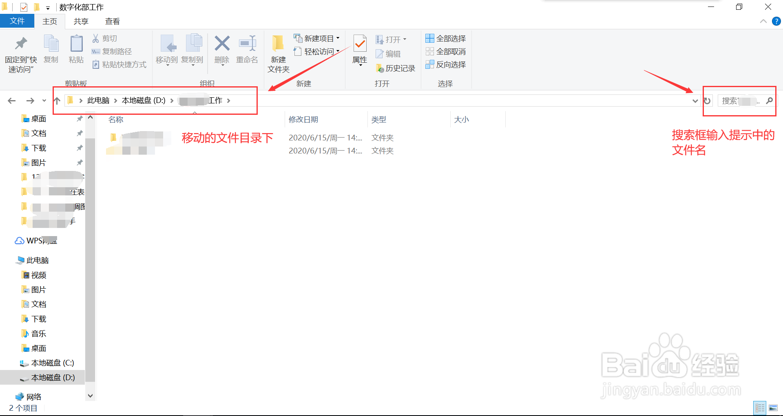
Task: Select the 剪切 (Cut) tool
Action: pos(104,38)
